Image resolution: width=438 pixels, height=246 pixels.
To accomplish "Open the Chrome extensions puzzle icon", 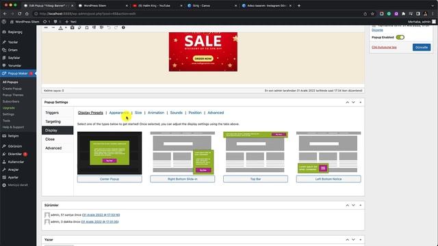I will 403,14.
